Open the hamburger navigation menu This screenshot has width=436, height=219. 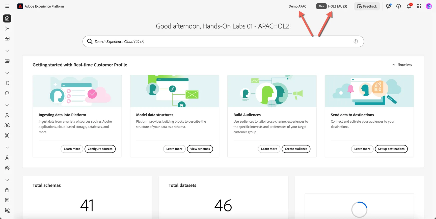coord(7,6)
